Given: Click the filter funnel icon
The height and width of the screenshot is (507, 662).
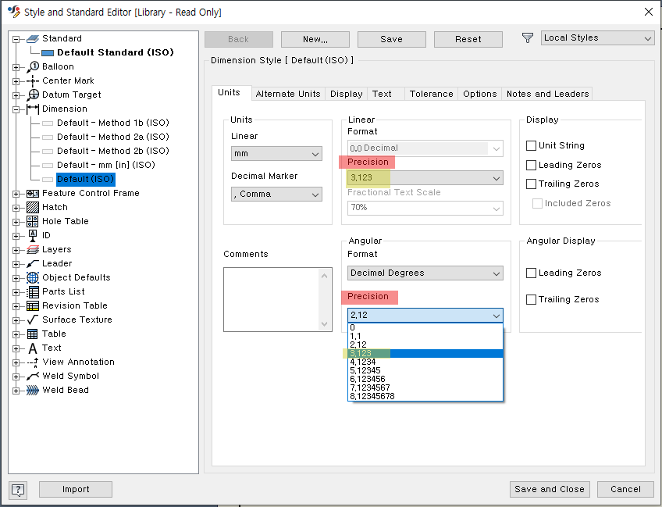Looking at the screenshot, I should [x=527, y=38].
